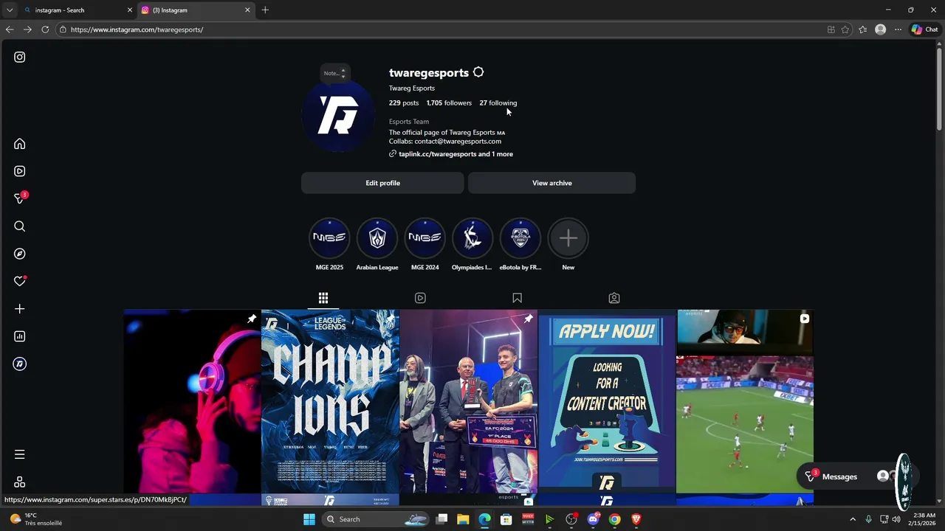Open the Apply Now content creator post
The image size is (945, 531).
coord(607,401)
